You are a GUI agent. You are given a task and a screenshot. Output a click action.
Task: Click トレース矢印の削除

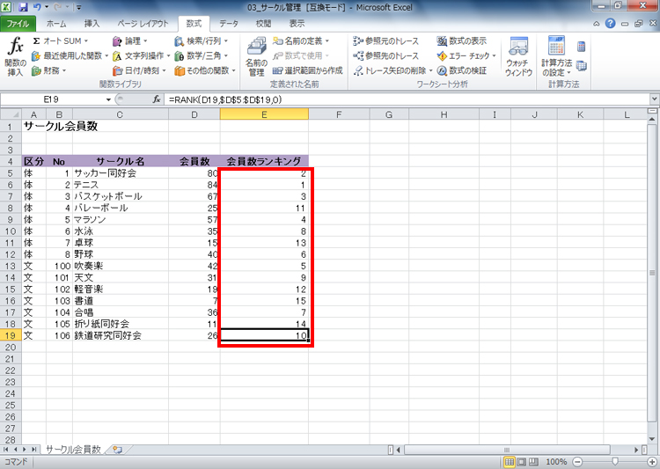pyautogui.click(x=392, y=70)
